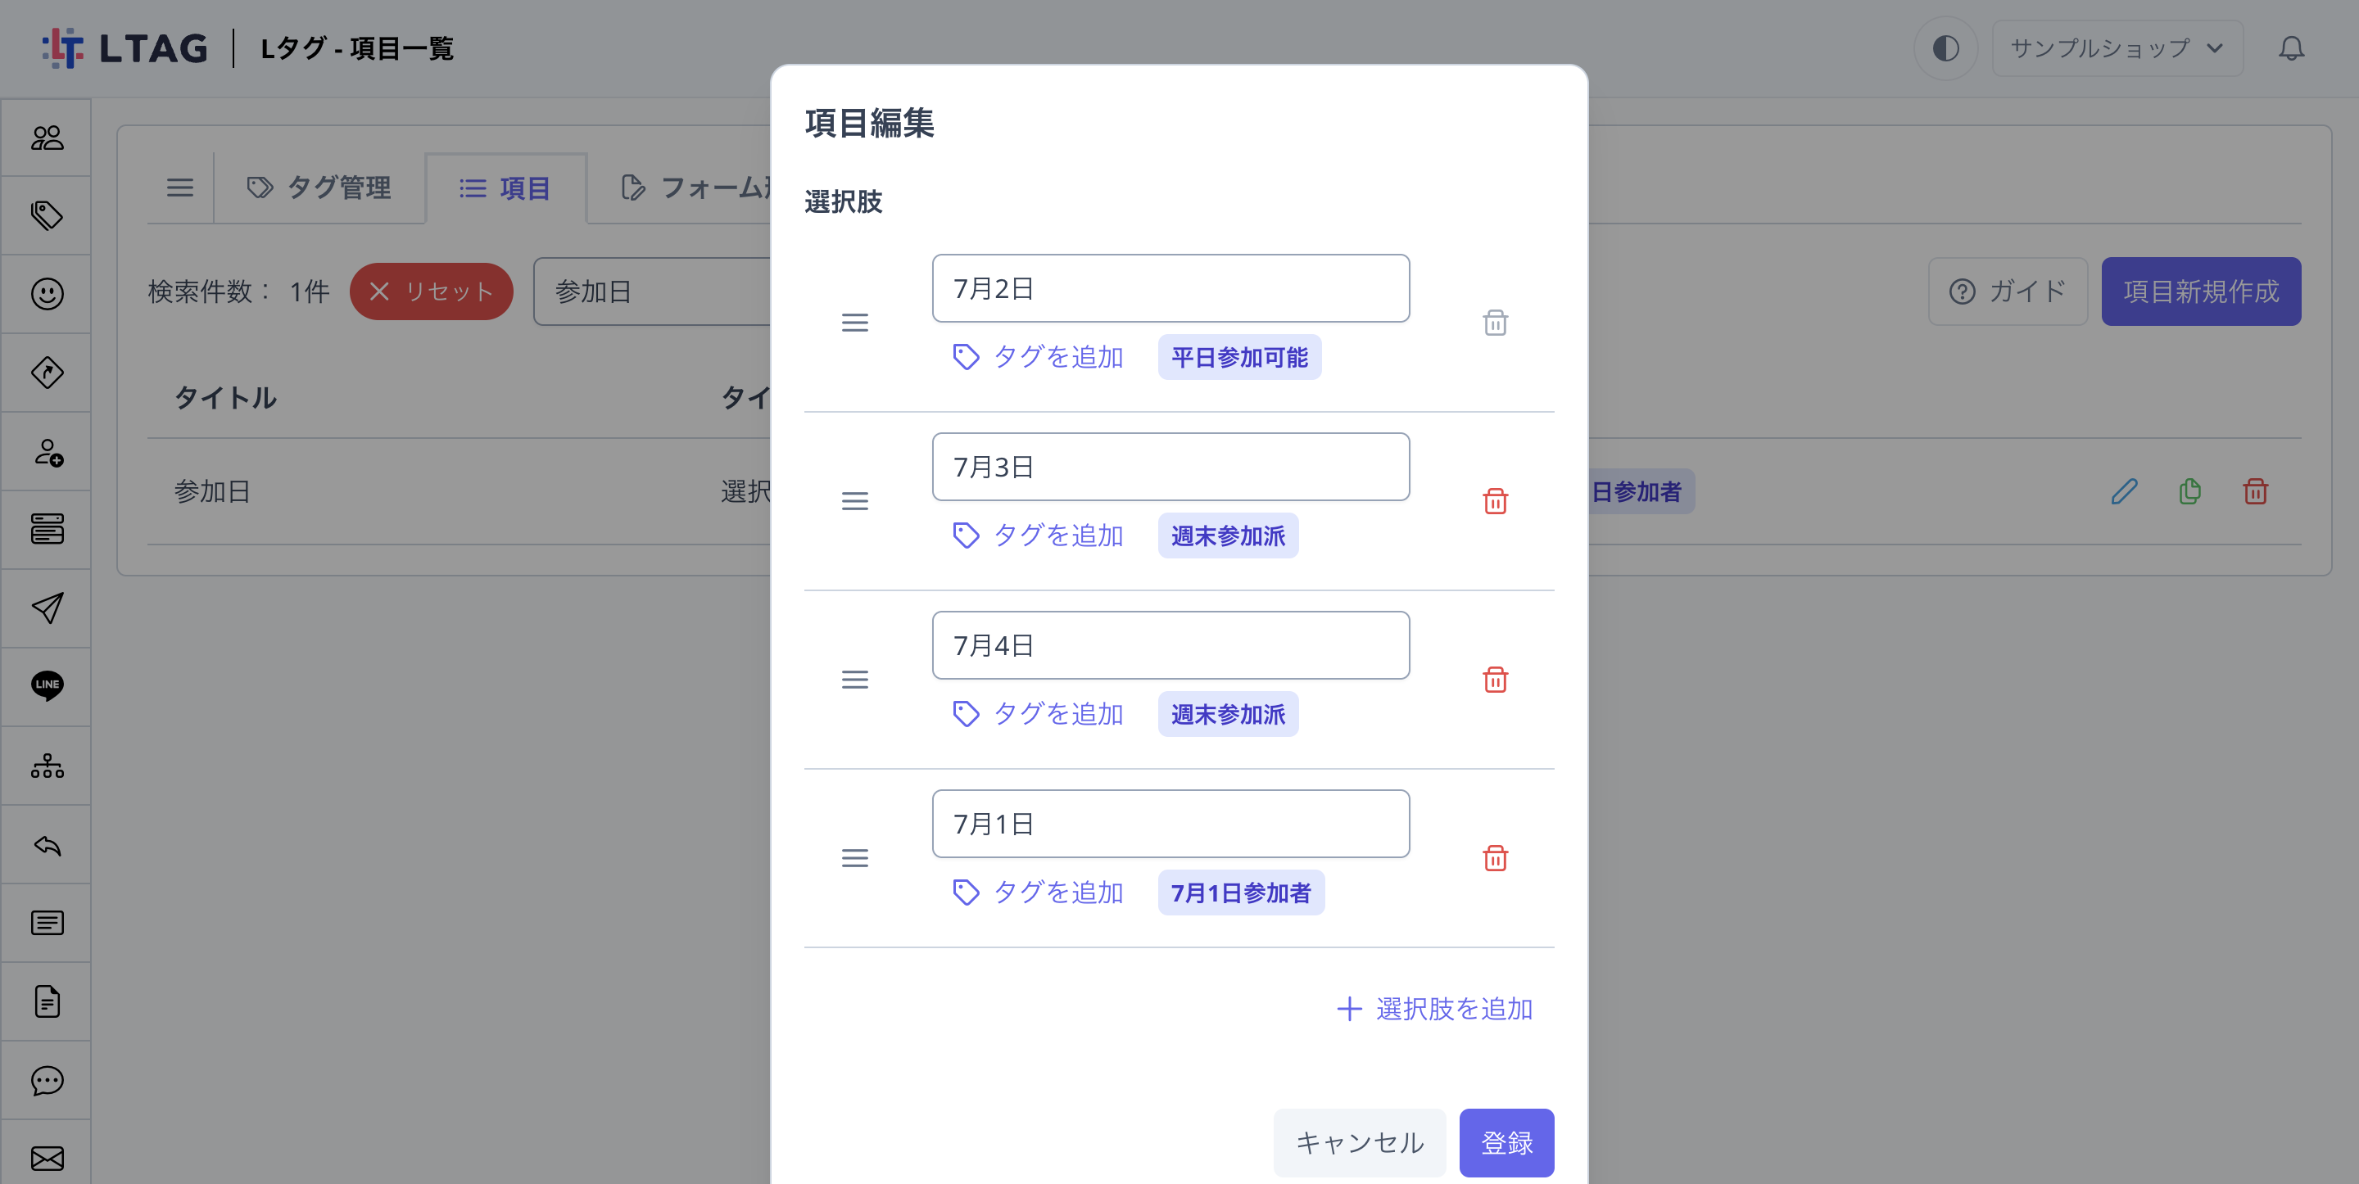Click 選択肢を追加 link
This screenshot has width=2359, height=1184.
click(x=1434, y=1009)
